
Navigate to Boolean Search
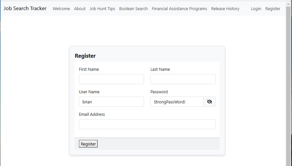133,9
